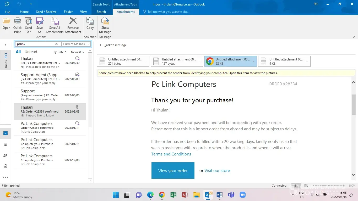Open the View ribbon tab
Image resolution: width=358 pixels, height=201 pixels.
(x=83, y=12)
